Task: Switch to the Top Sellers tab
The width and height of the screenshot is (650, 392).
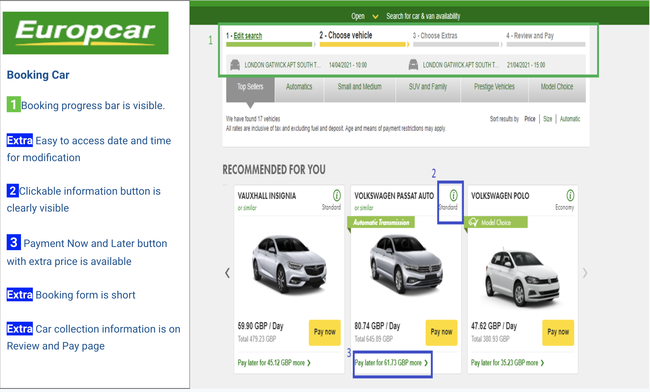Action: (250, 90)
